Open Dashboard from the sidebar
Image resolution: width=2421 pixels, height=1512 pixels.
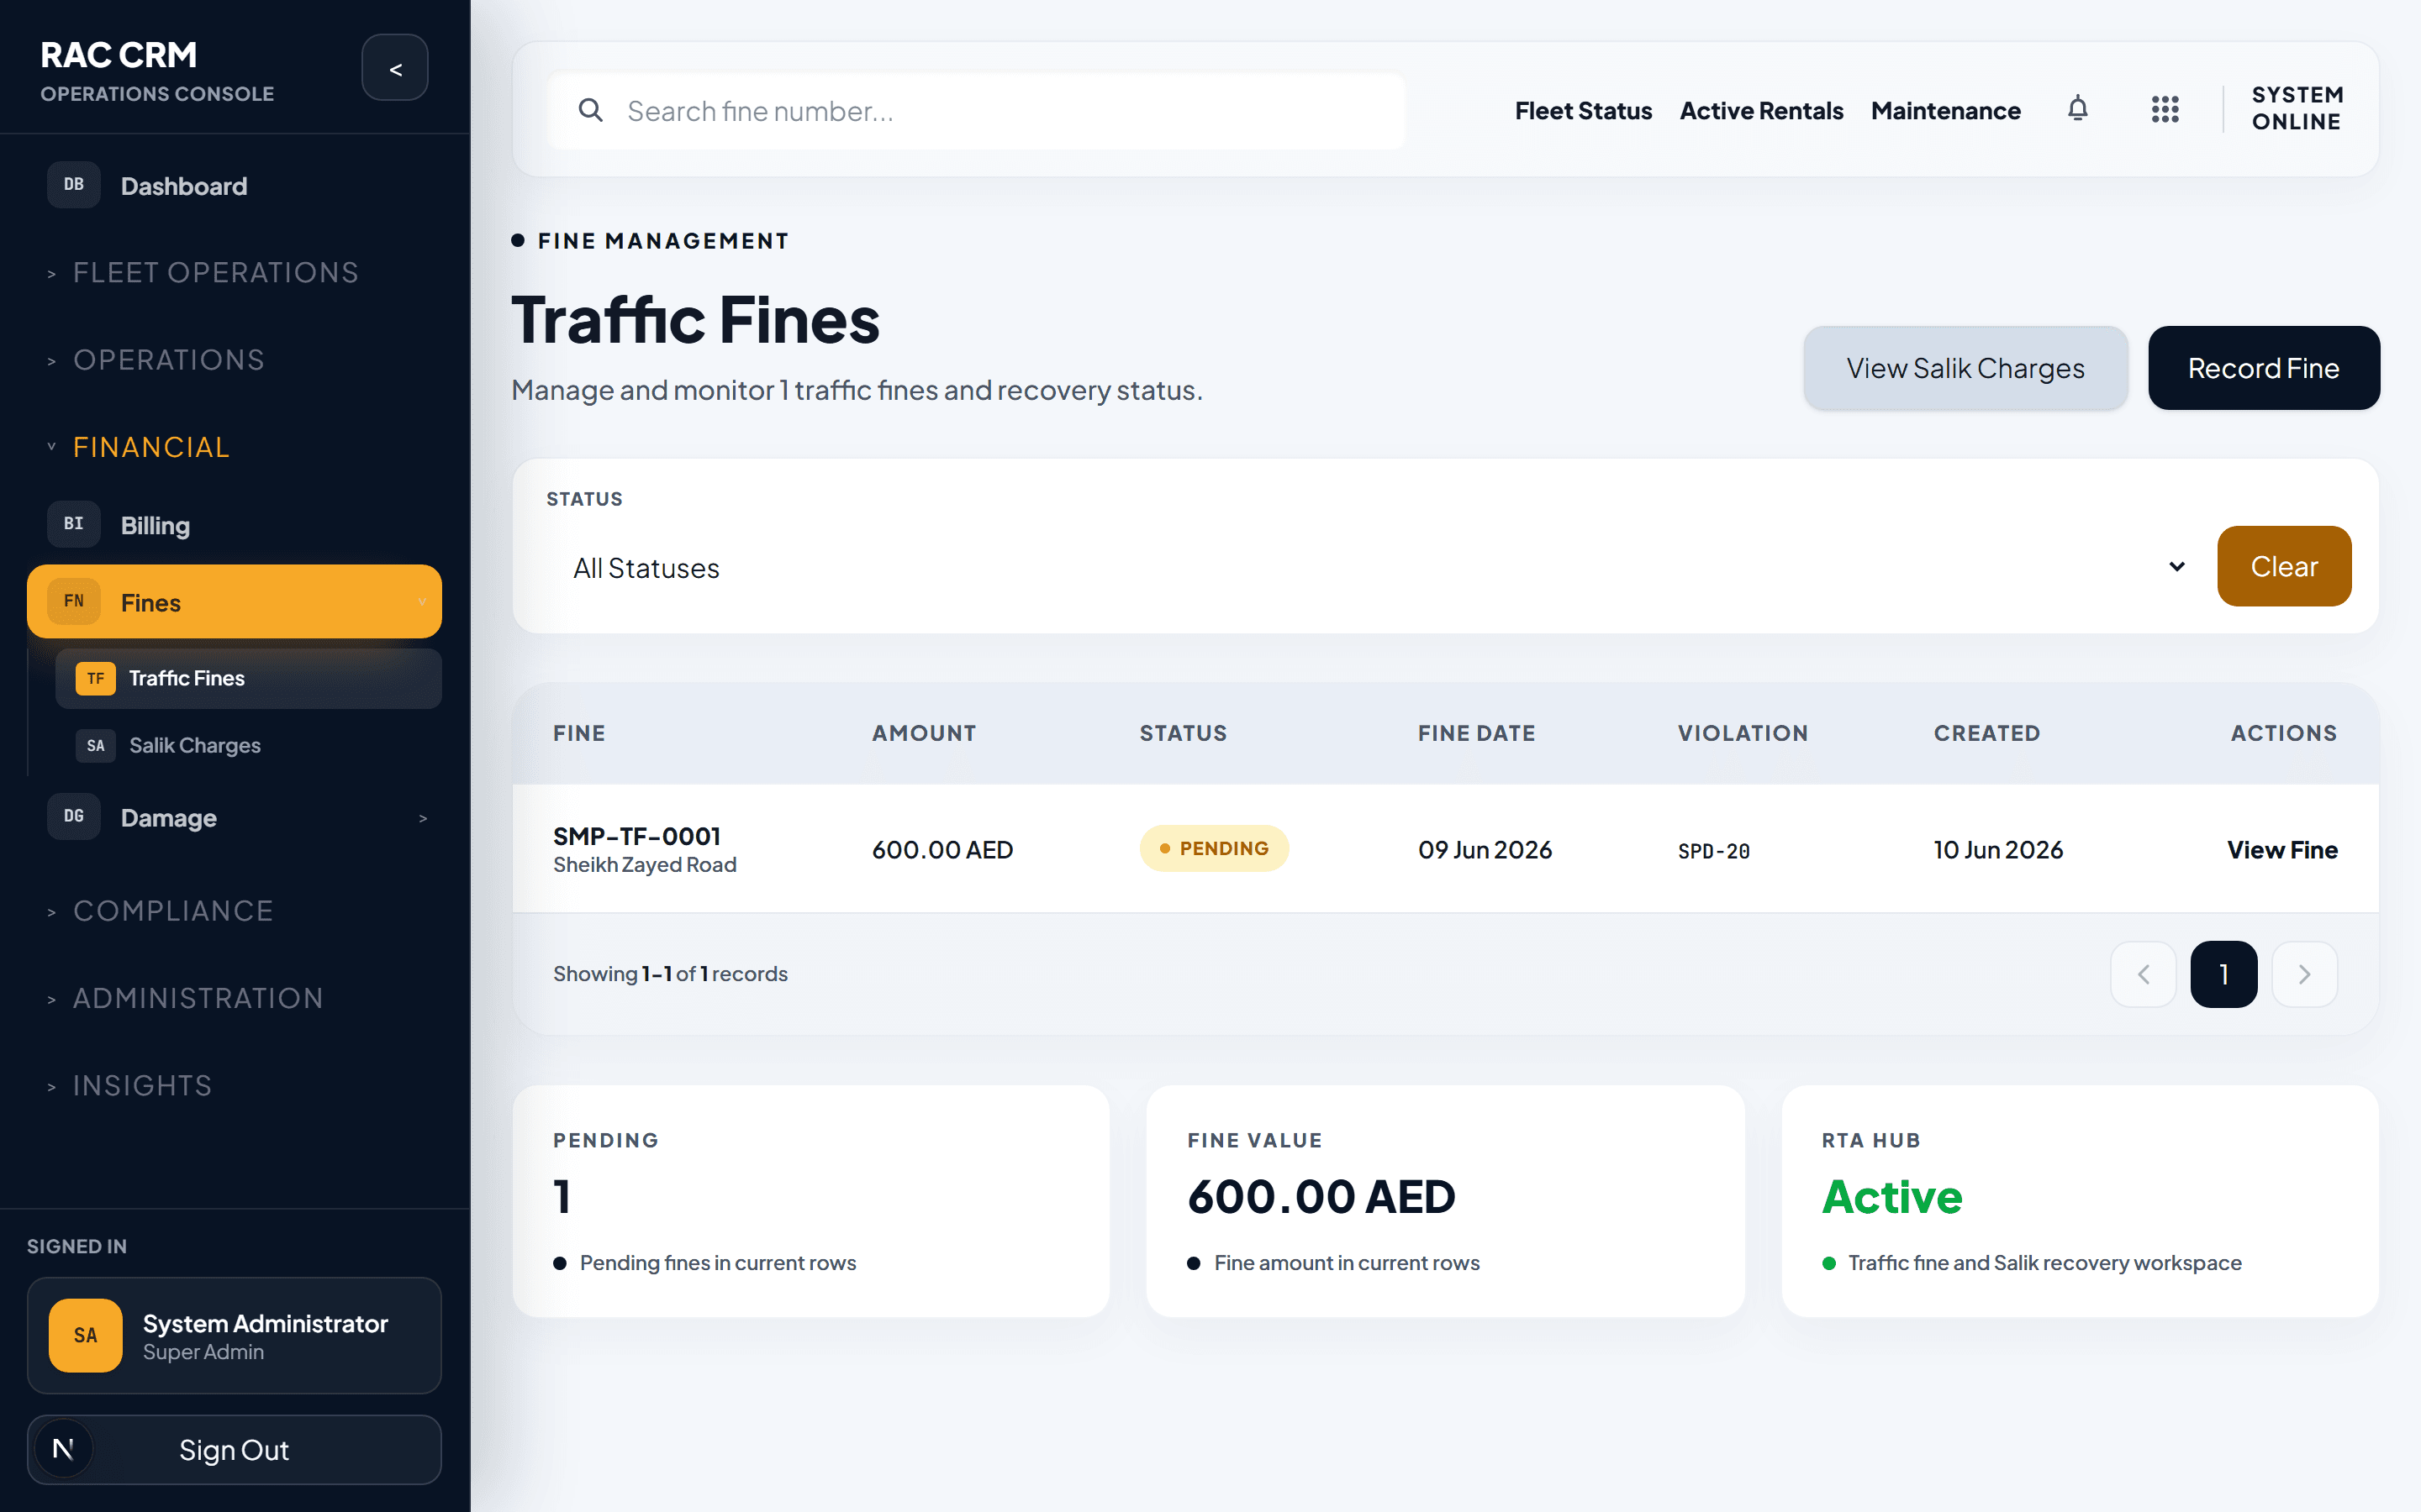point(234,186)
